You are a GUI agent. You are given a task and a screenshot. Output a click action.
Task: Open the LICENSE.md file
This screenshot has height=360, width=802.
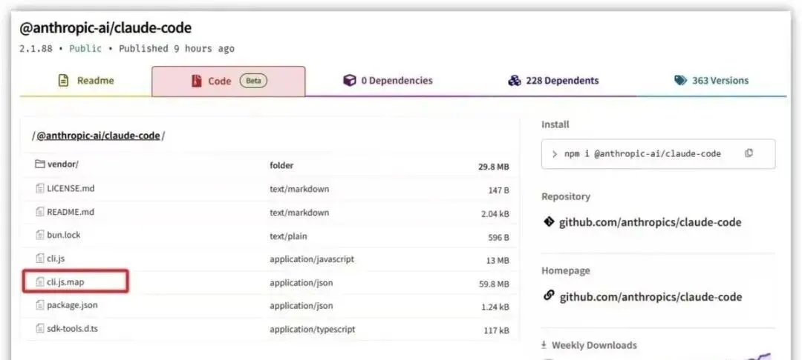(x=71, y=188)
